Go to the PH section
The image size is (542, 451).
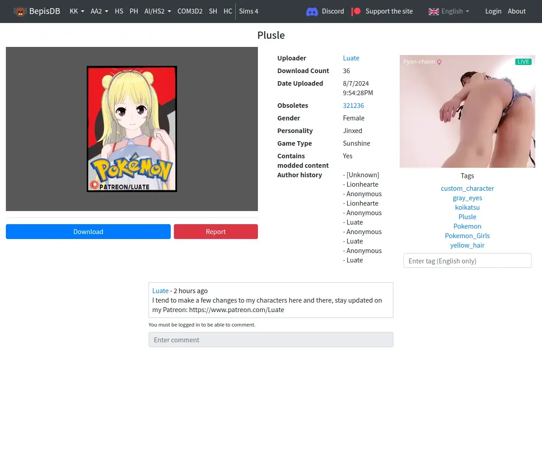tap(134, 11)
